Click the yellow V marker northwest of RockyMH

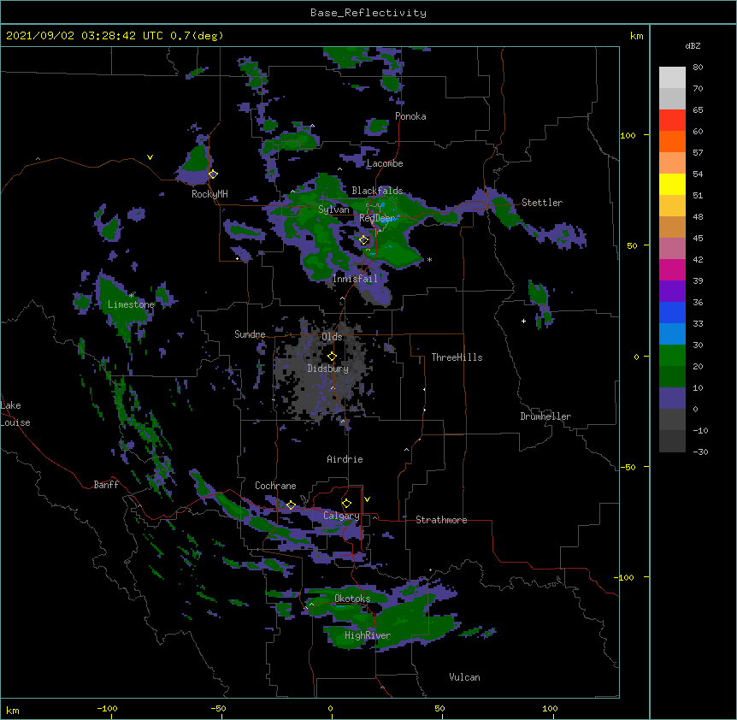click(150, 157)
